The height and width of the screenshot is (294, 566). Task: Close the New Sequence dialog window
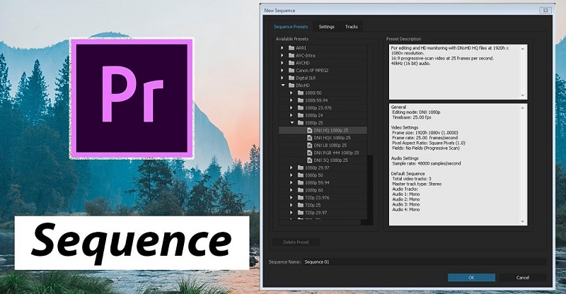[x=545, y=11]
